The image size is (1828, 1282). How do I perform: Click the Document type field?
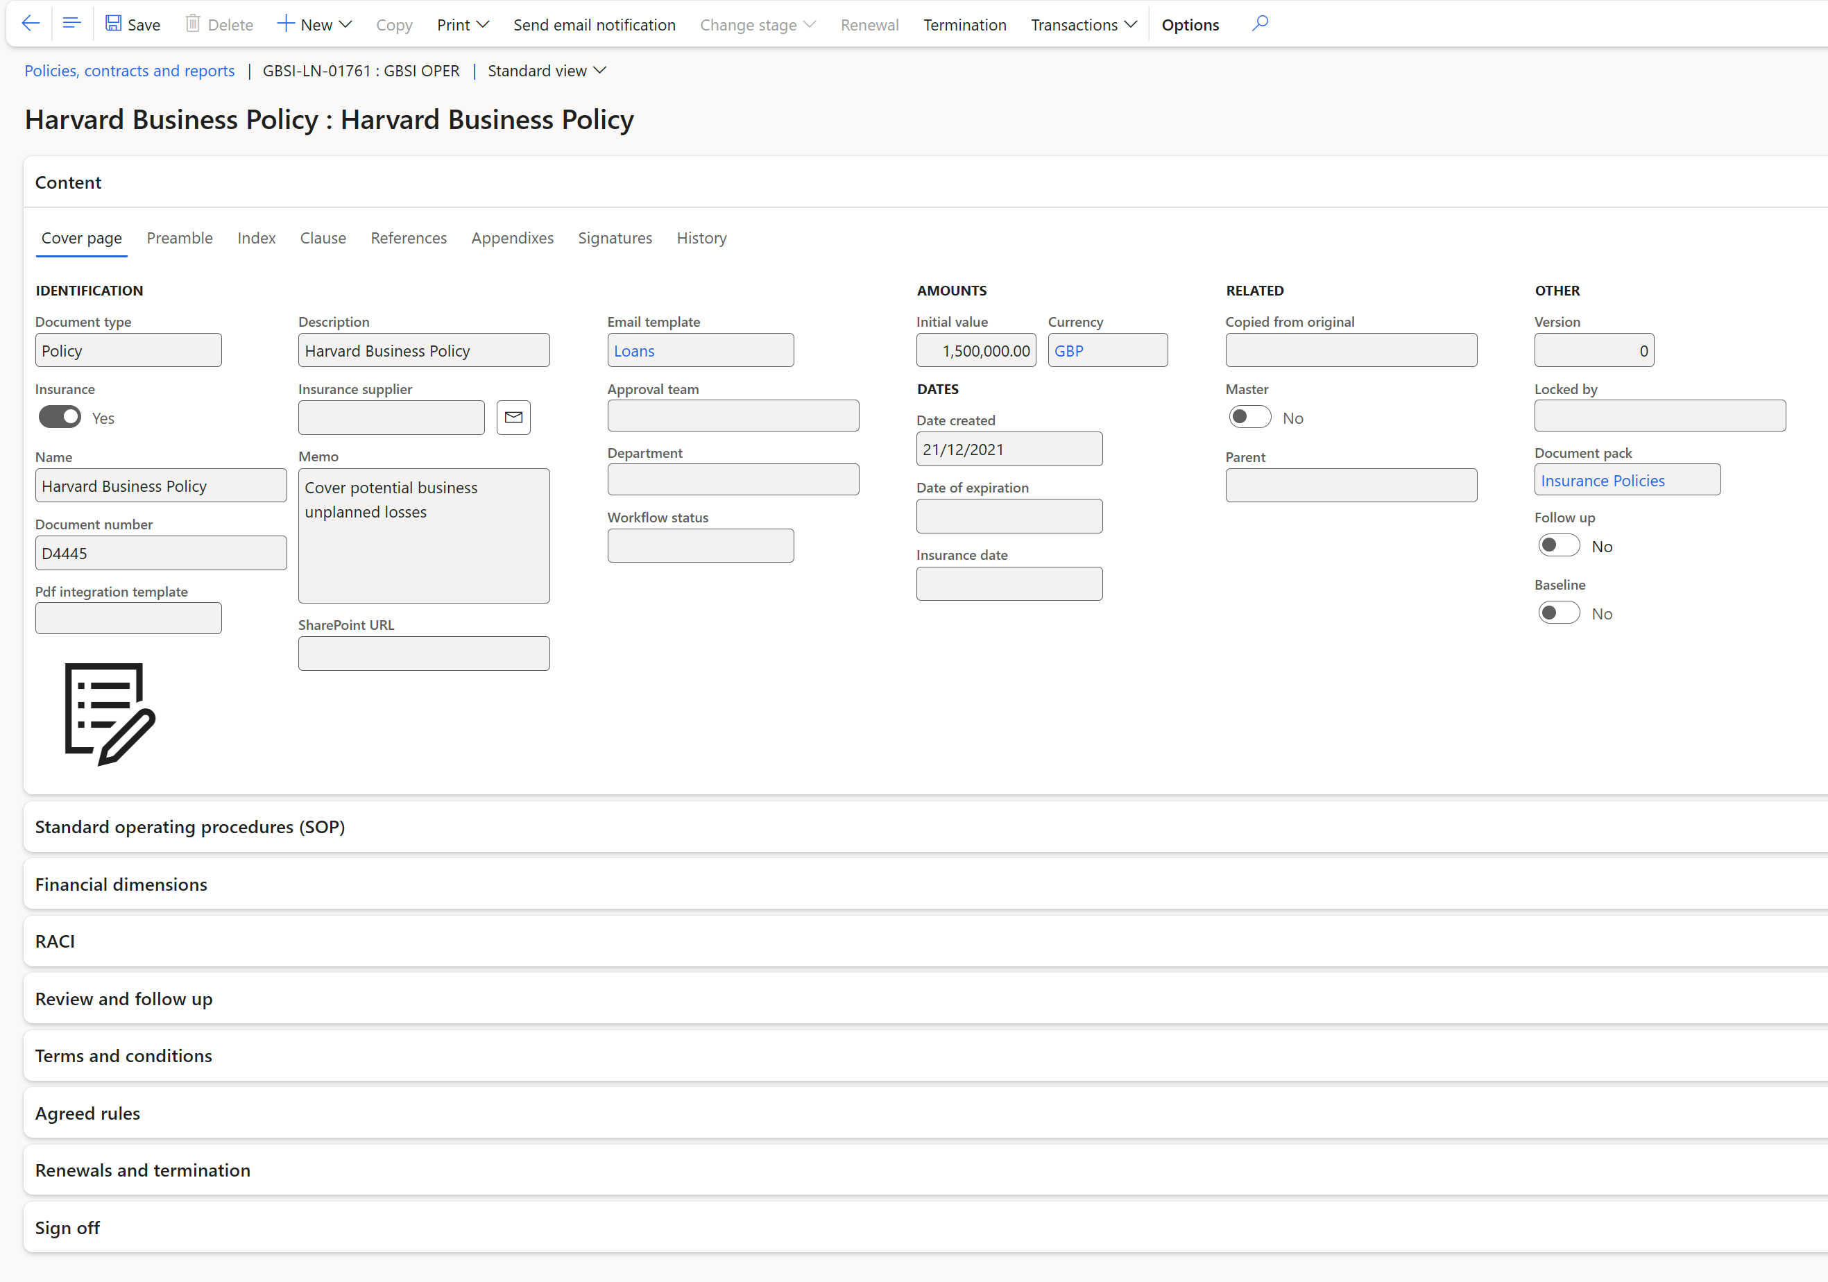coord(128,350)
